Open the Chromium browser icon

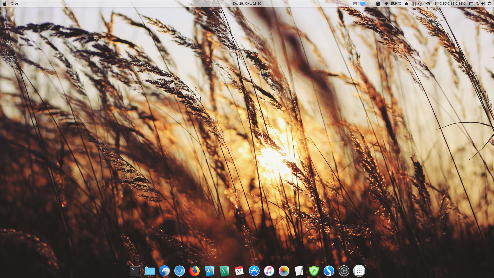(x=180, y=271)
